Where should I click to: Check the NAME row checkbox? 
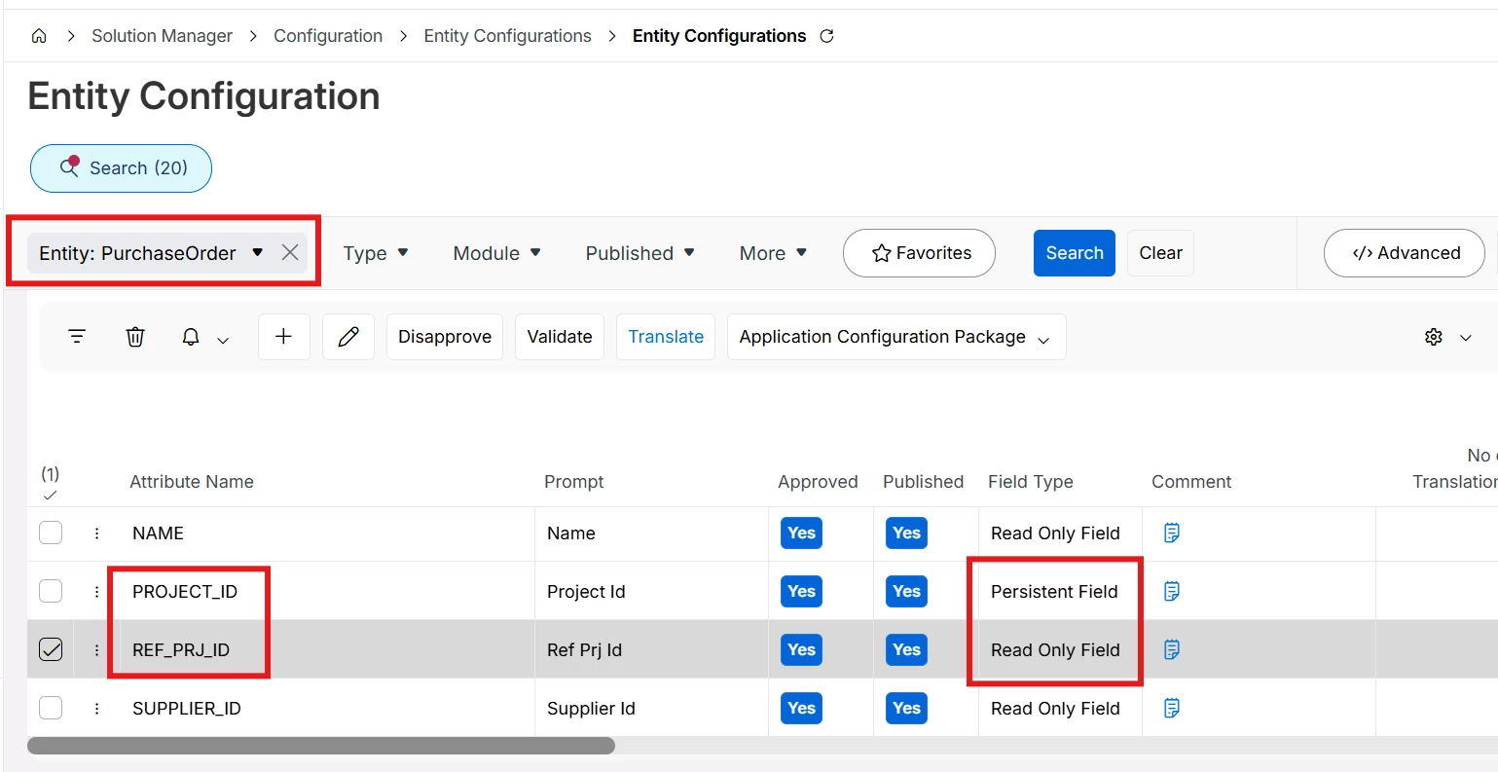tap(51, 533)
